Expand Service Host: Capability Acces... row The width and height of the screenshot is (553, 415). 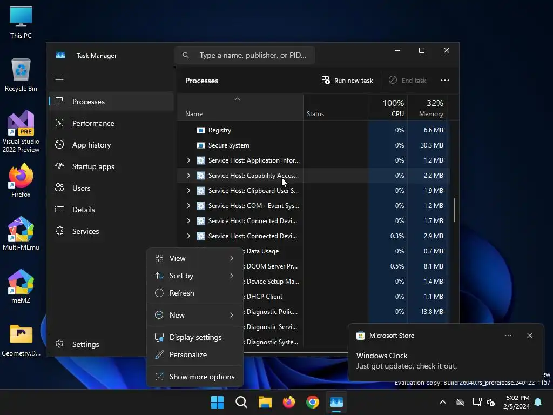[188, 176]
